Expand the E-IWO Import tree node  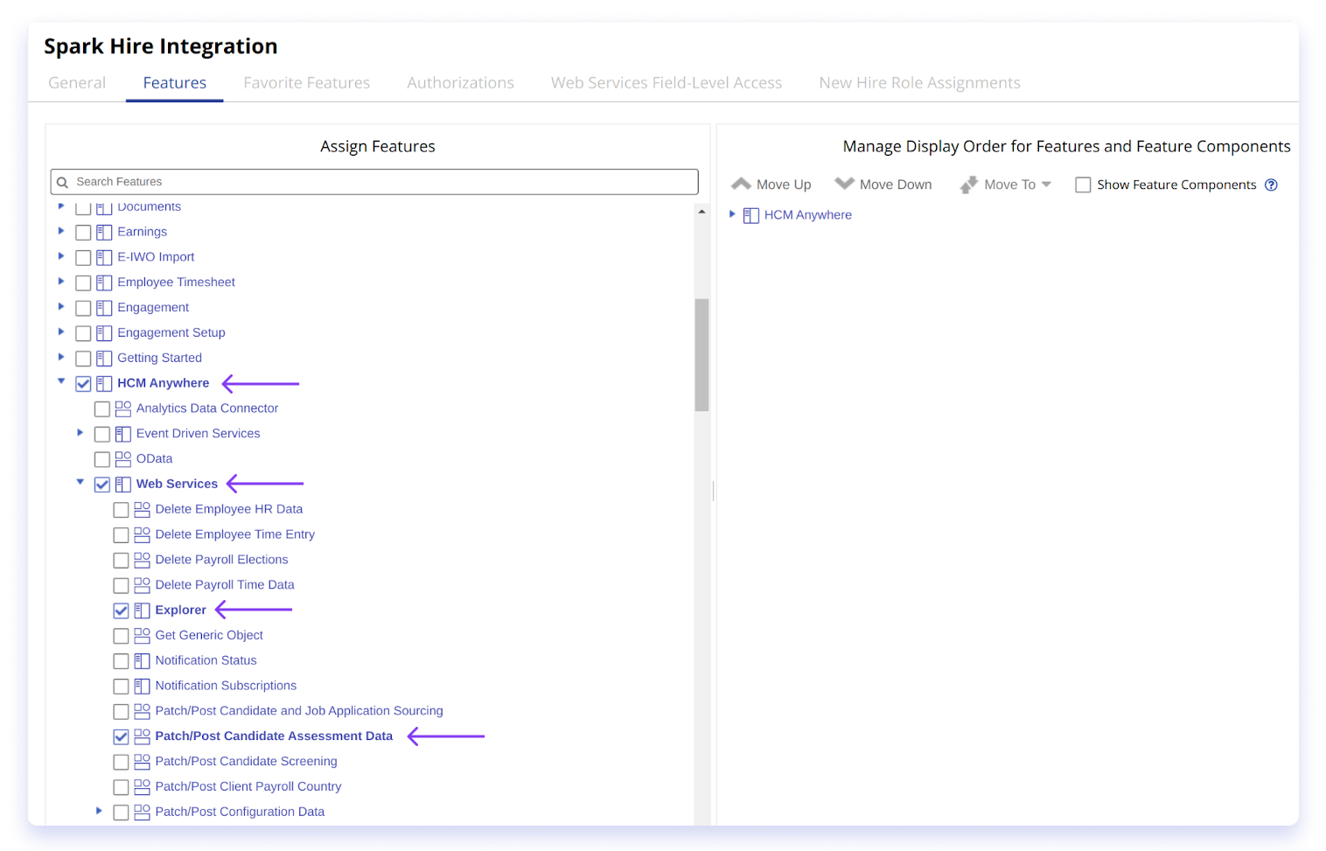[x=61, y=256]
